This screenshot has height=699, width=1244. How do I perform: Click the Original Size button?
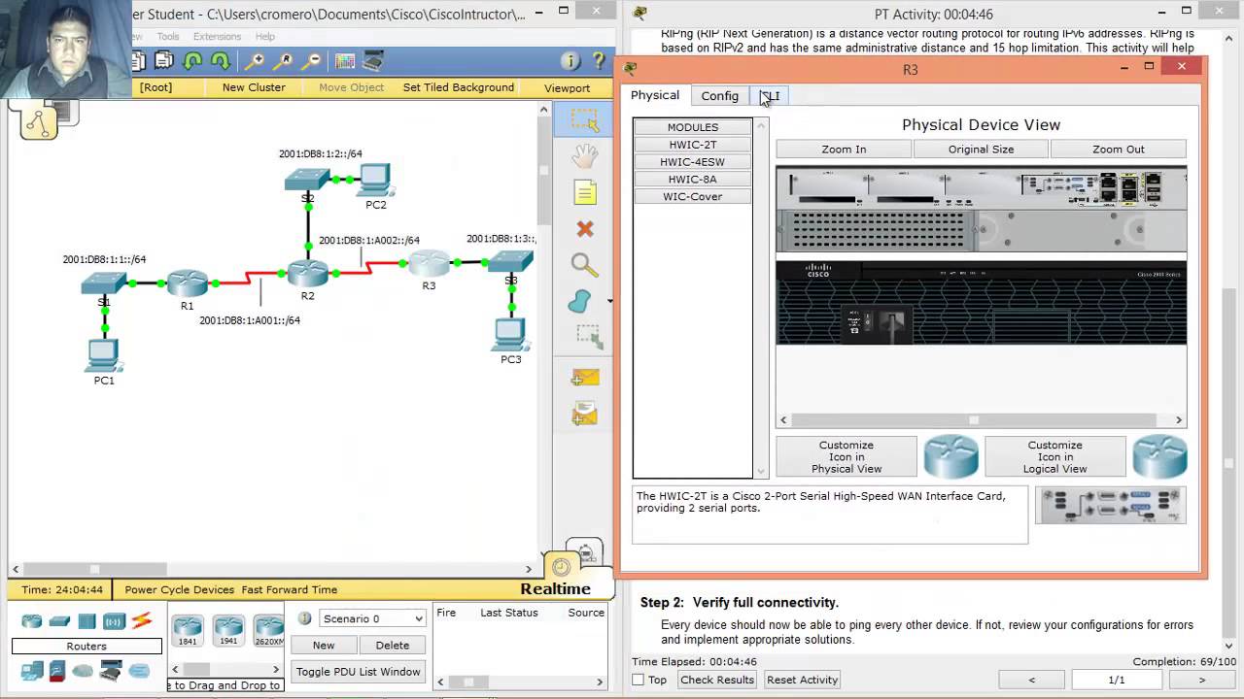981,150
